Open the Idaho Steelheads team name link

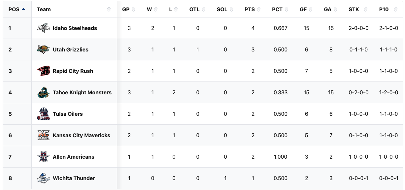click(x=75, y=28)
